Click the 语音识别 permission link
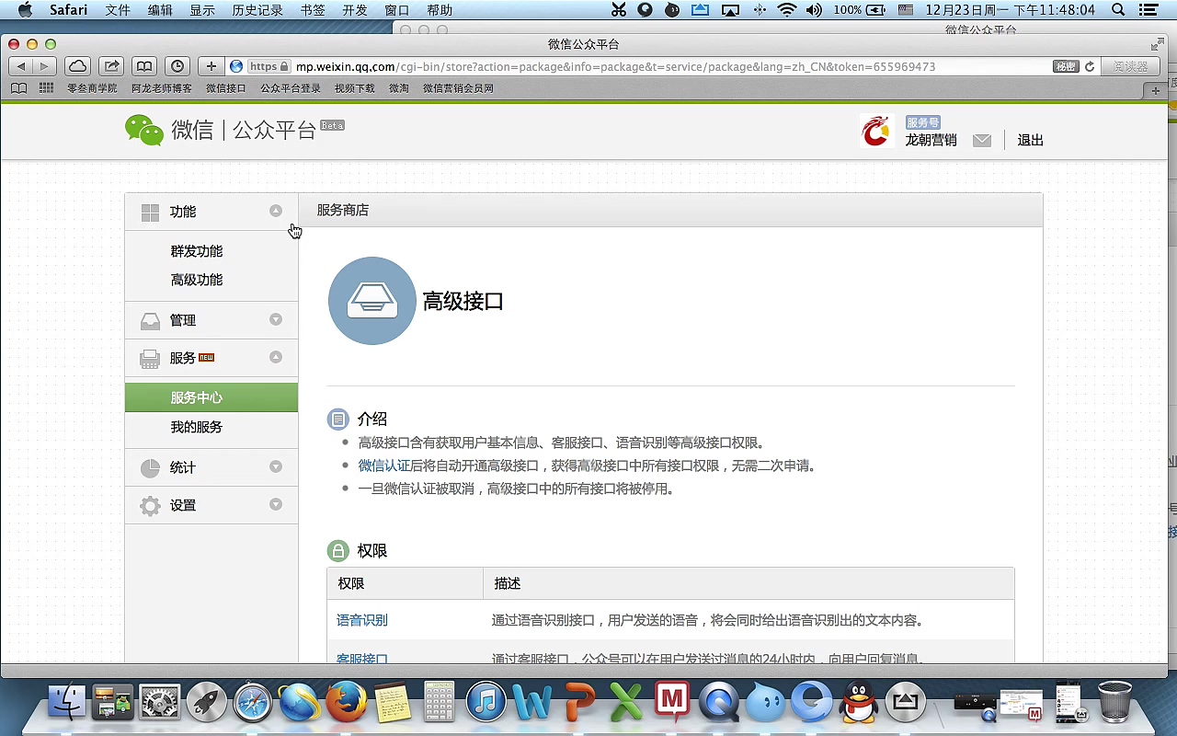The image size is (1177, 736). coord(362,620)
